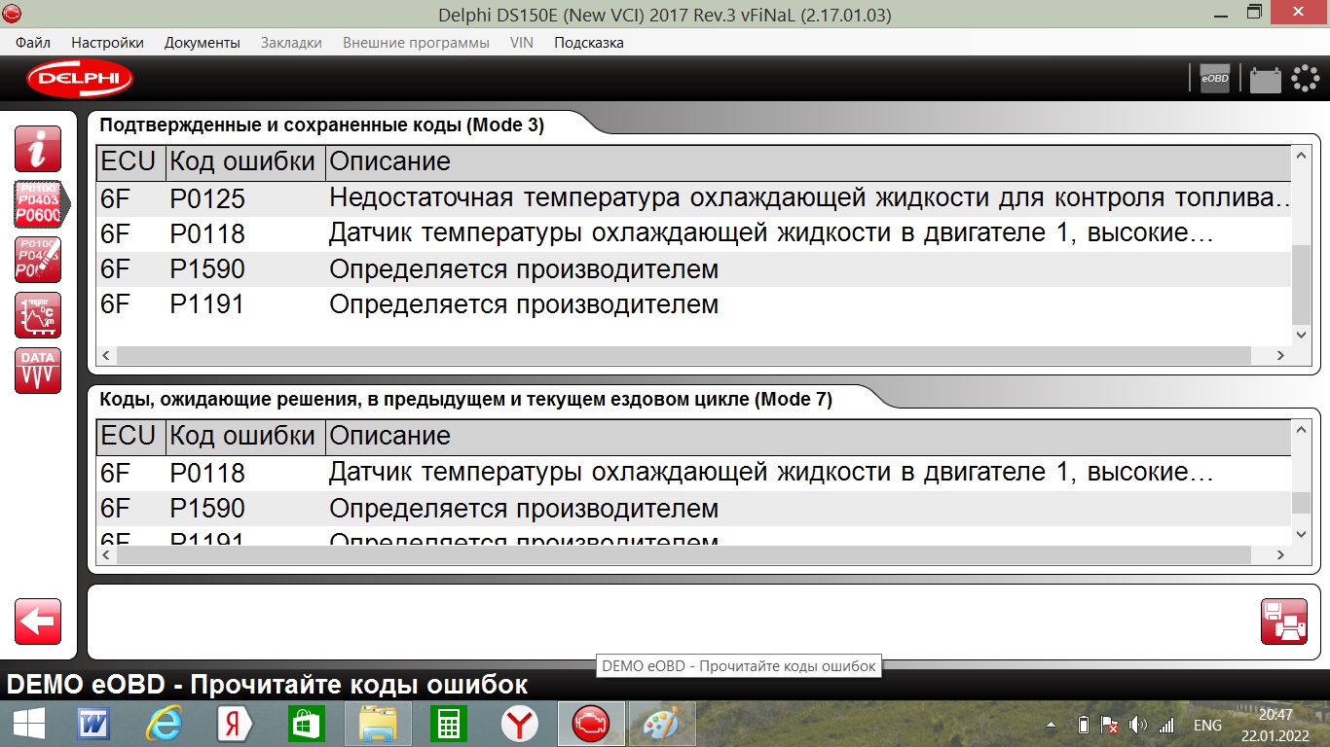Click the erase fault codes icon
1330x747 pixels.
38,260
